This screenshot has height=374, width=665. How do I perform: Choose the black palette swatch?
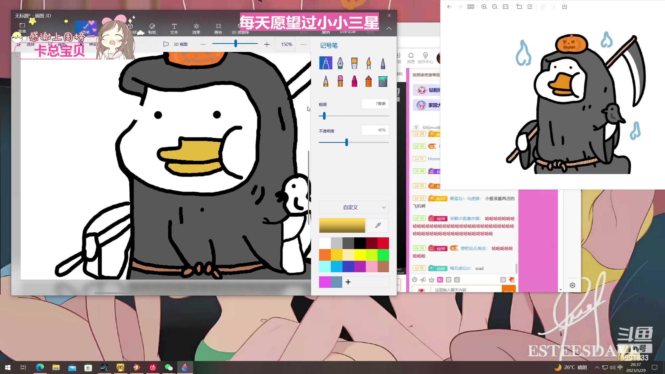[360, 243]
